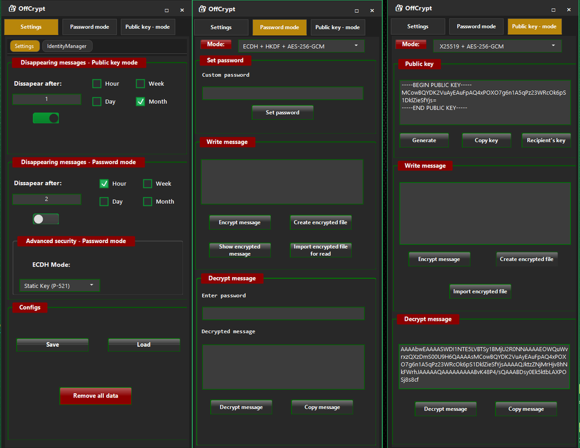Click the OffCrypt lock icon in right window
The width and height of the screenshot is (580, 448).
tap(399, 8)
